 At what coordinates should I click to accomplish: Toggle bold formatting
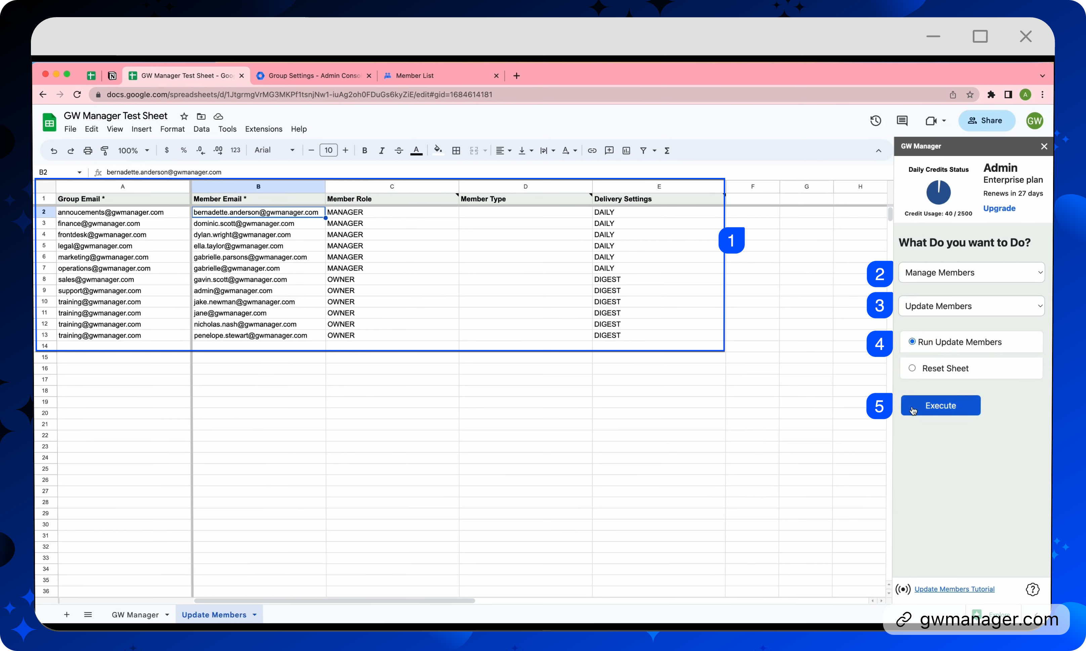coord(365,150)
